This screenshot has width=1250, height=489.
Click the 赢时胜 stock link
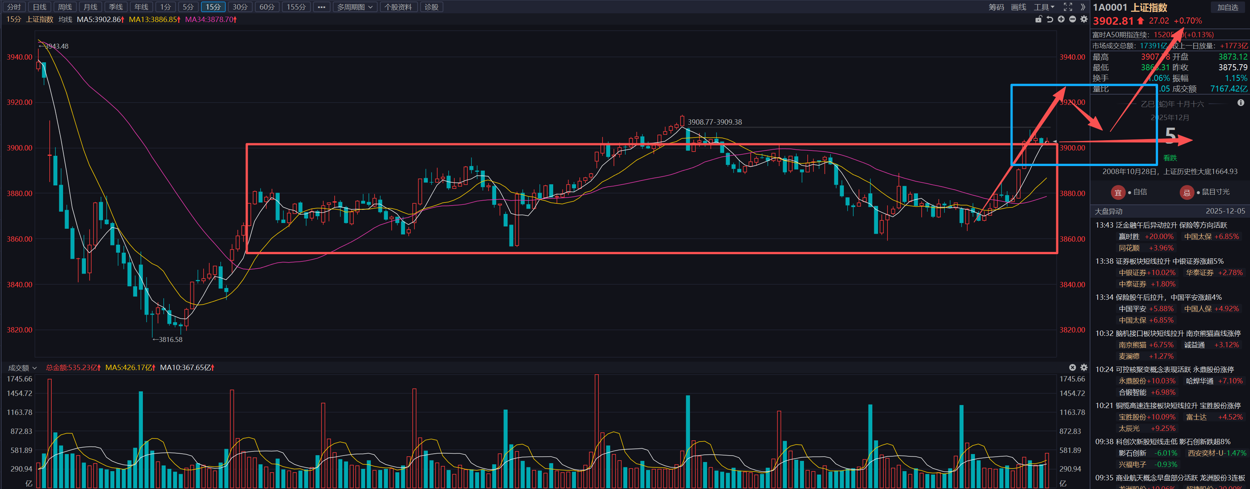(1129, 237)
